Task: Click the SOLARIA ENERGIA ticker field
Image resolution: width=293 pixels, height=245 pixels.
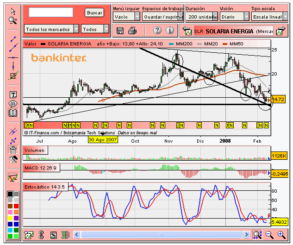Action: (234, 31)
